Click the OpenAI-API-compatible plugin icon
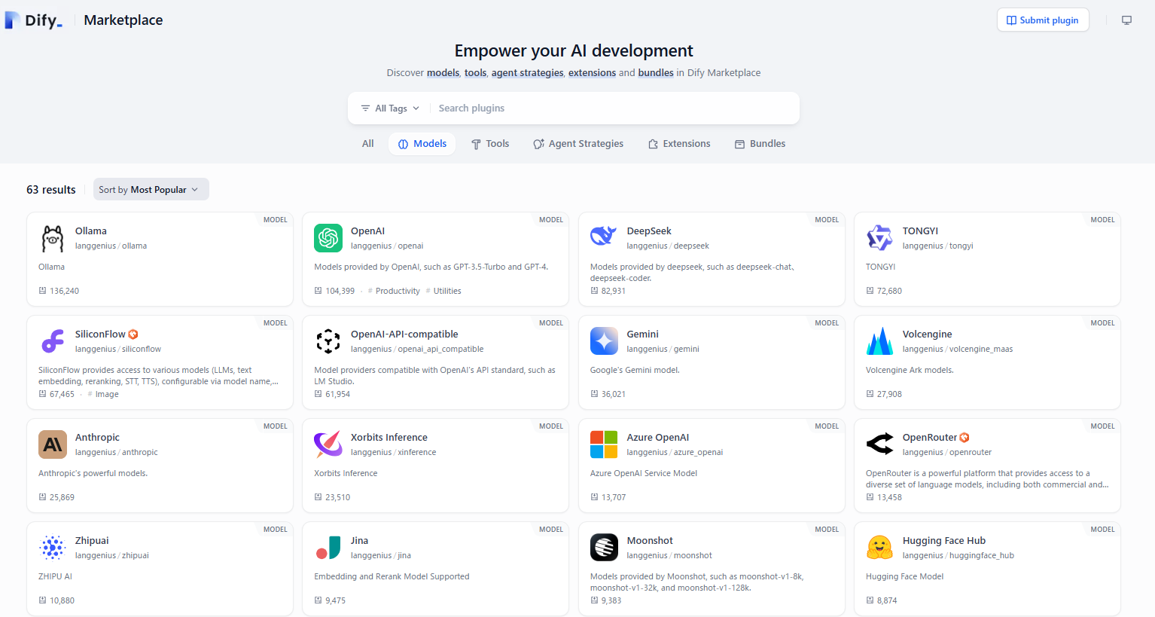 click(328, 341)
